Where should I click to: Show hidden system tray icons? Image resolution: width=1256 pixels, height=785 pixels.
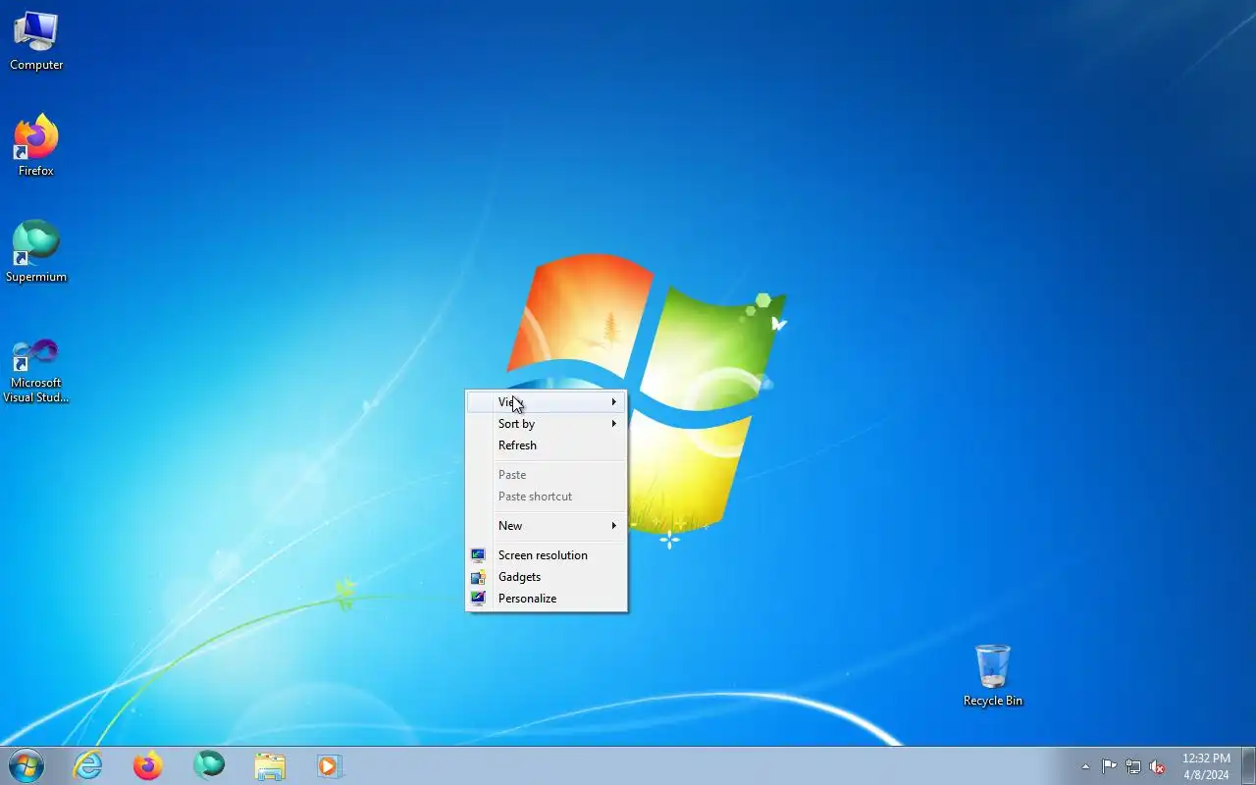point(1085,767)
